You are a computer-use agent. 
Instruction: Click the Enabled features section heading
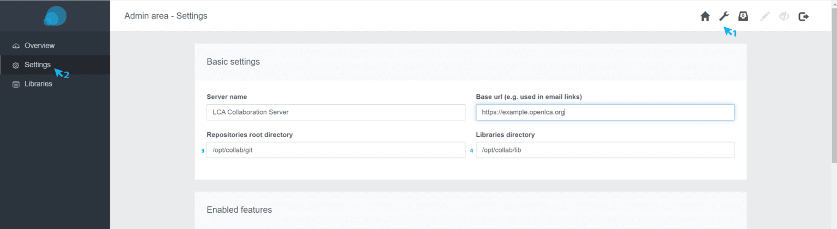(239, 209)
